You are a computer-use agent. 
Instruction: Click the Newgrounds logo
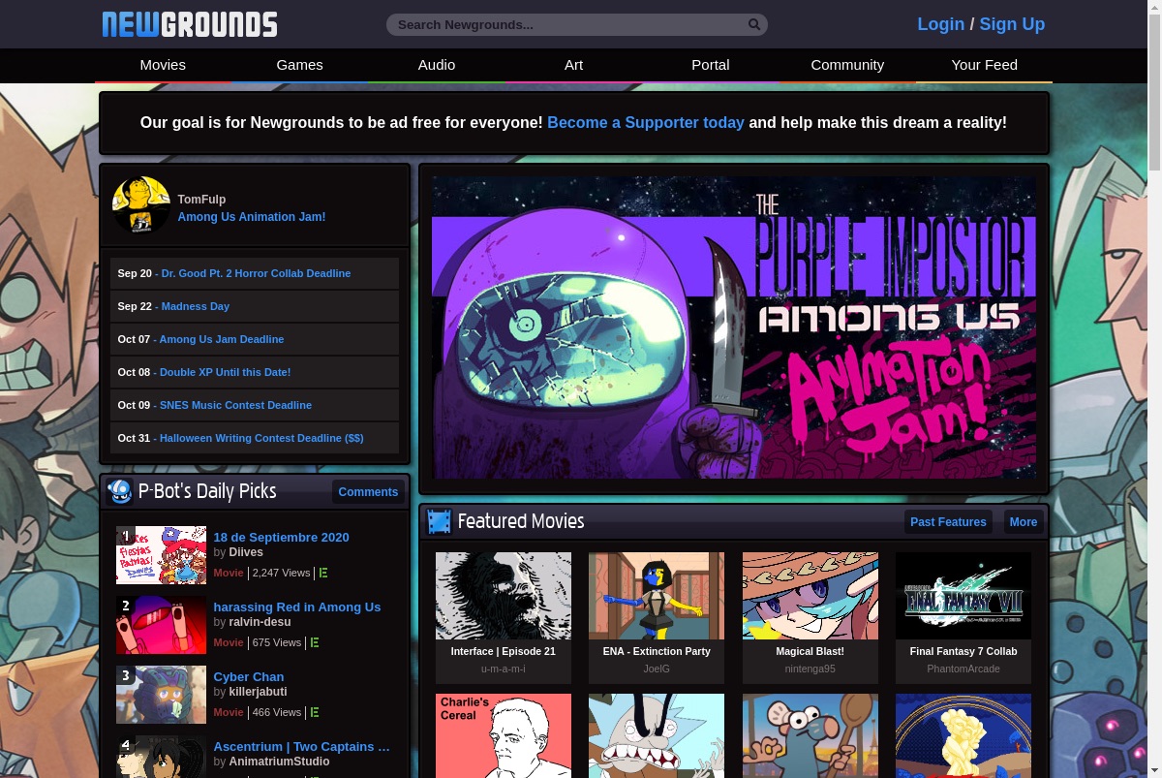pos(190,24)
